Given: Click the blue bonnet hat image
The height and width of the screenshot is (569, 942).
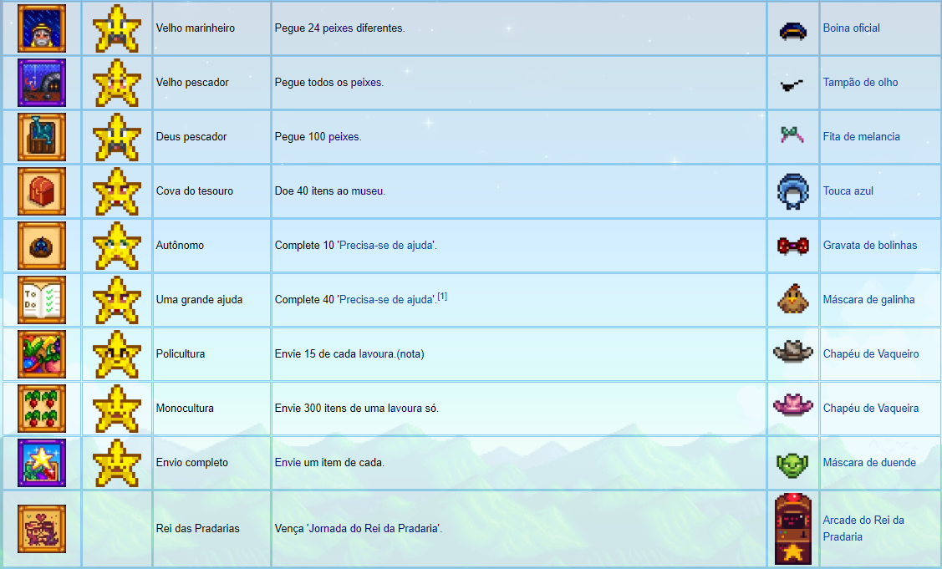Looking at the screenshot, I should [793, 191].
